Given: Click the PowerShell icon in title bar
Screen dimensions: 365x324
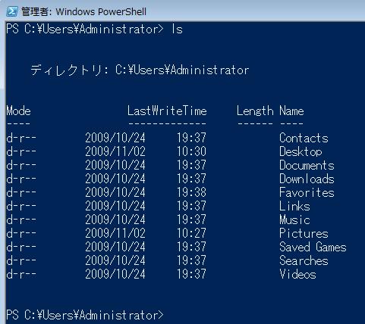Looking at the screenshot, I should pos(12,11).
